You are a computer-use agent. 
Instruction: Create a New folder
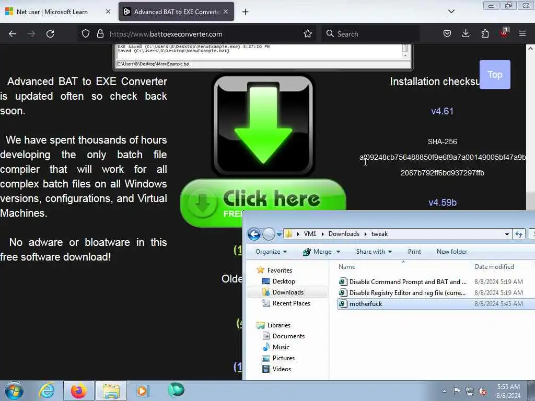coord(452,252)
